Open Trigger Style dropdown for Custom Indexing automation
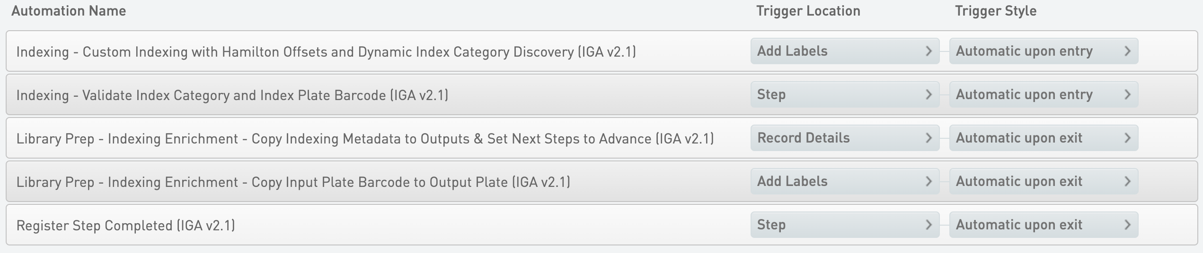The height and width of the screenshot is (253, 1203). (x=1043, y=51)
